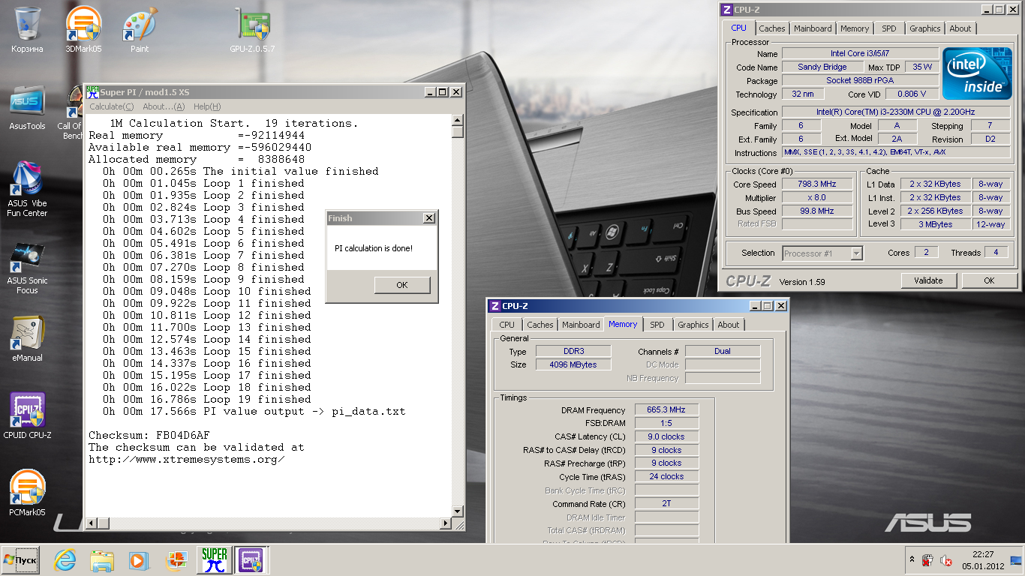Switch to Caches tab in top CPU-Z
The image size is (1025, 576).
771,28
